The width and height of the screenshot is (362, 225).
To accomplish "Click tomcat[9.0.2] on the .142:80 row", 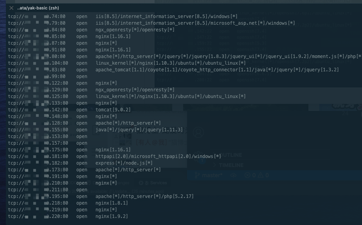I will click(x=113, y=110).
